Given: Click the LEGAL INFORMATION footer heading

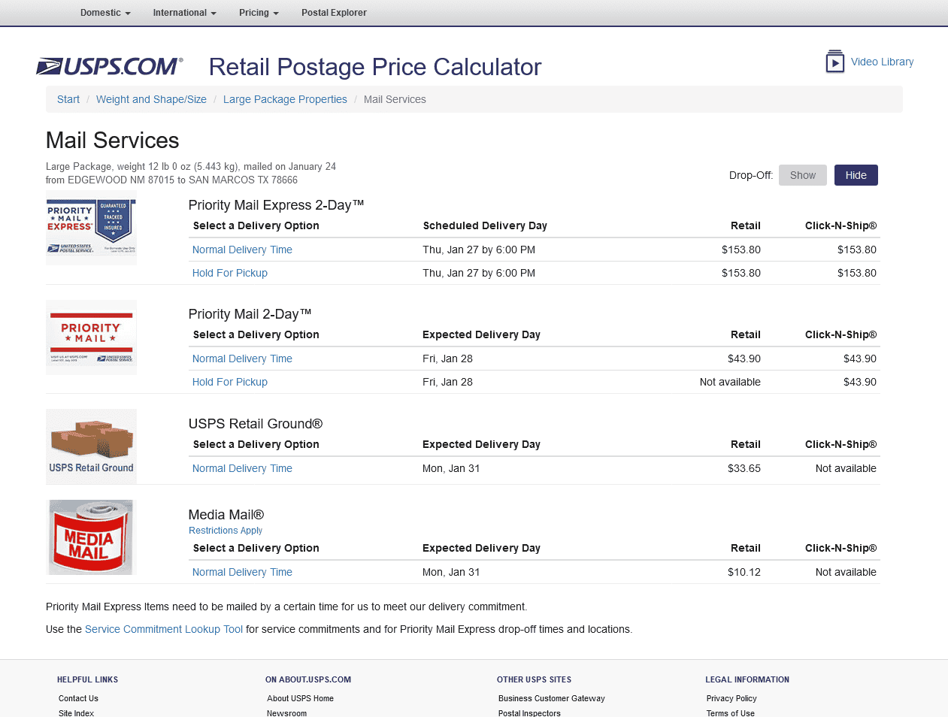Looking at the screenshot, I should [x=747, y=679].
